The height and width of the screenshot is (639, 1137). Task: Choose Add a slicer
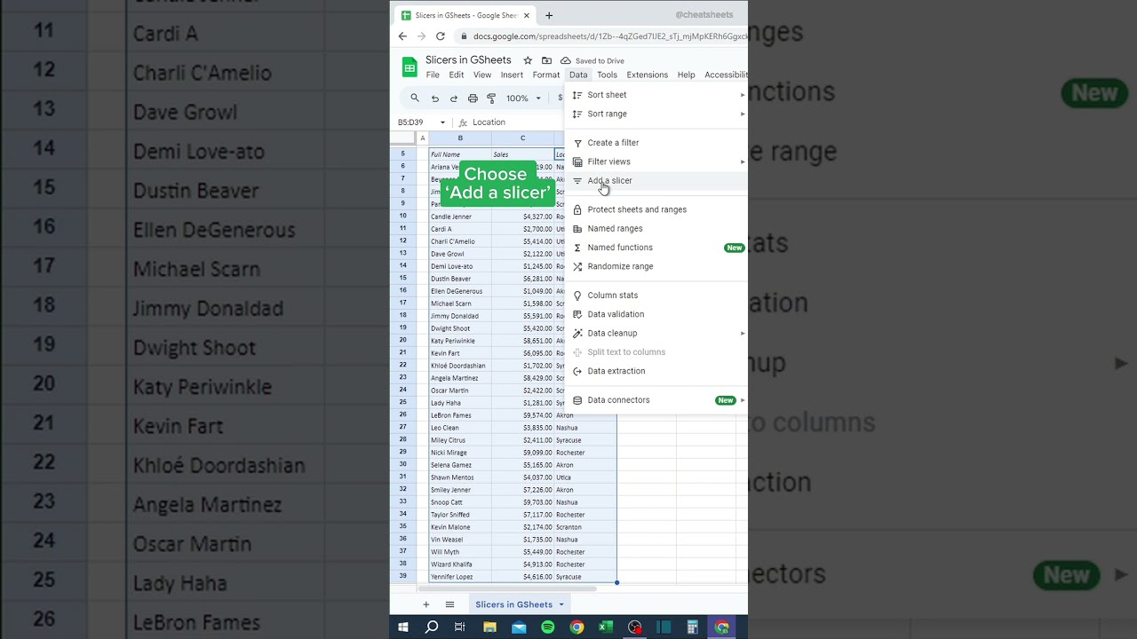(656, 181)
